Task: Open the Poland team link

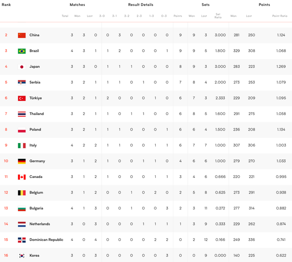Action: click(x=35, y=130)
